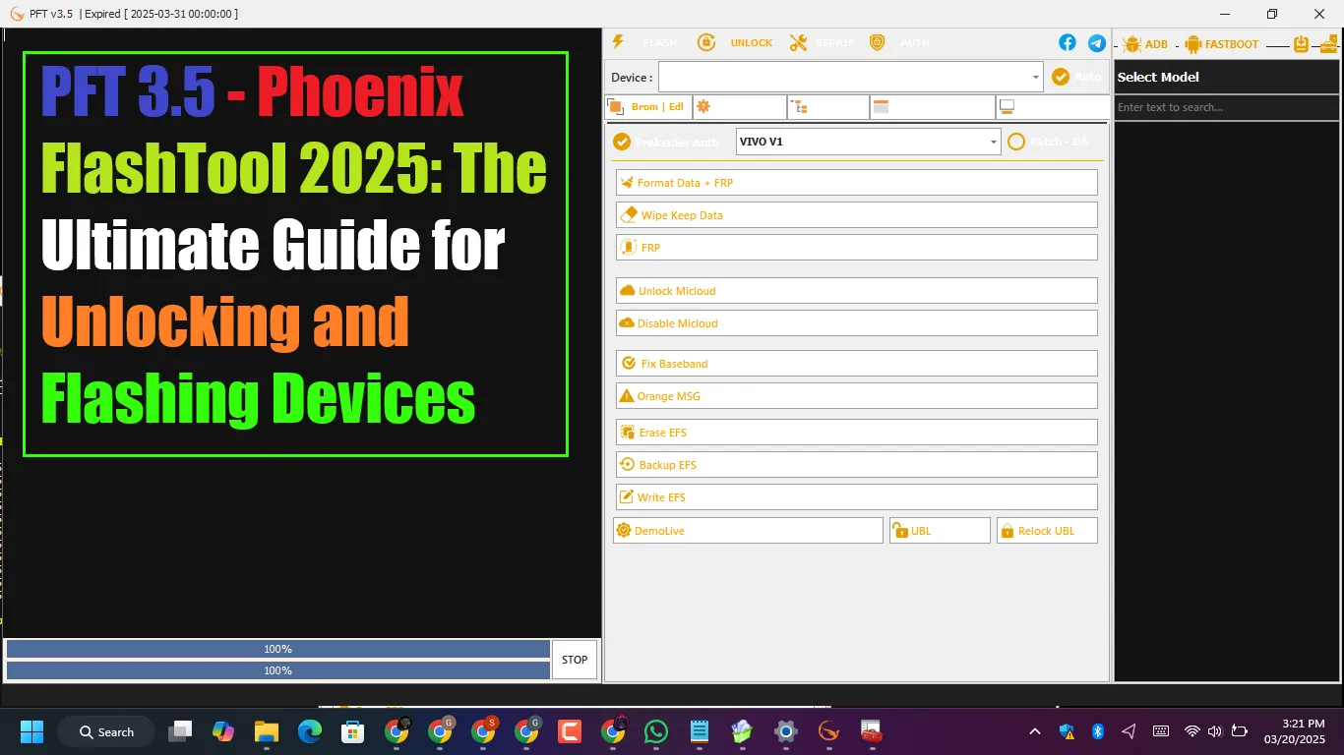1344x755 pixels.
Task: Open Microsoft Store from the taskbar
Action: (x=353, y=731)
